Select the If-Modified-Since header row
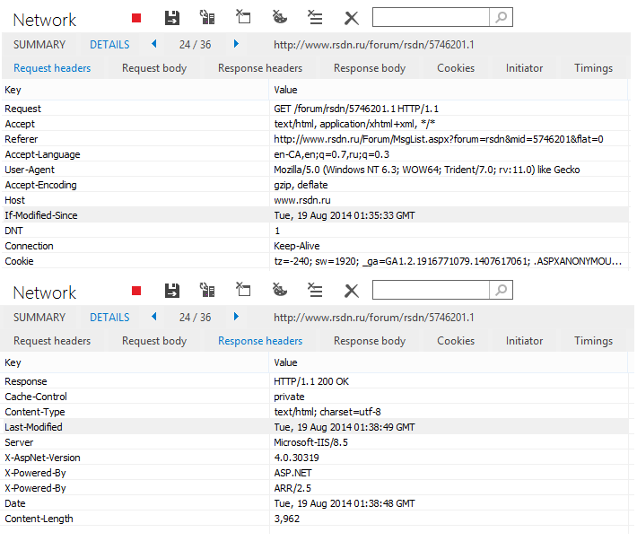Image resolution: width=637 pixels, height=541 pixels. click(315, 215)
